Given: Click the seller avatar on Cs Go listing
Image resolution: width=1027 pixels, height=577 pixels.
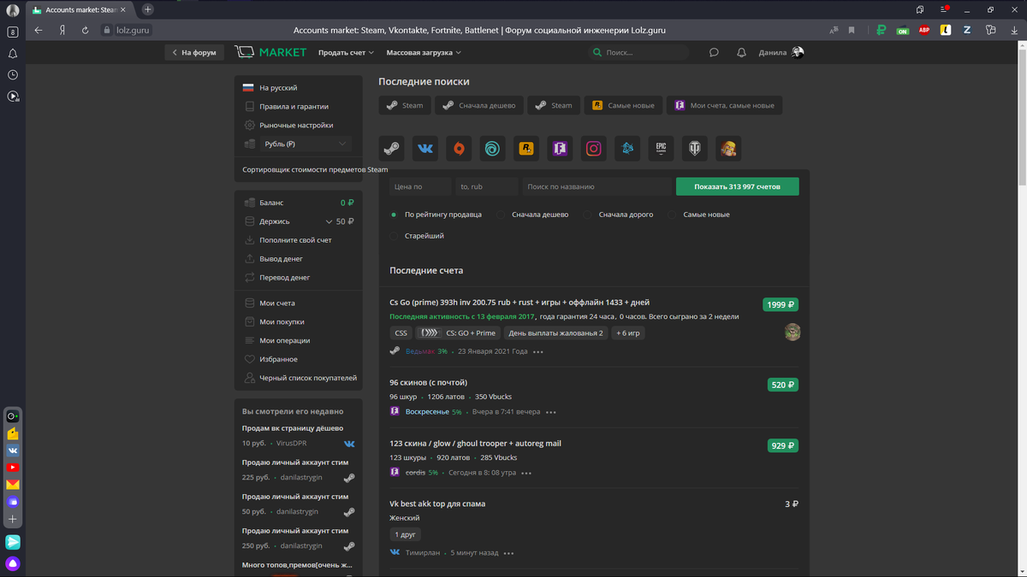Looking at the screenshot, I should 793,332.
